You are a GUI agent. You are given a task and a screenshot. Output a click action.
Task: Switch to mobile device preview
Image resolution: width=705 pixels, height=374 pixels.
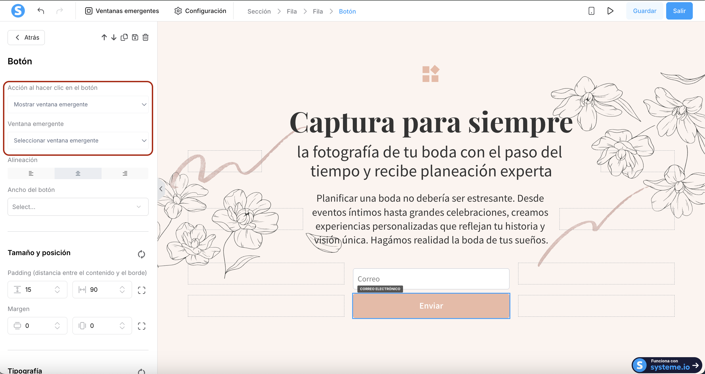pyautogui.click(x=591, y=11)
